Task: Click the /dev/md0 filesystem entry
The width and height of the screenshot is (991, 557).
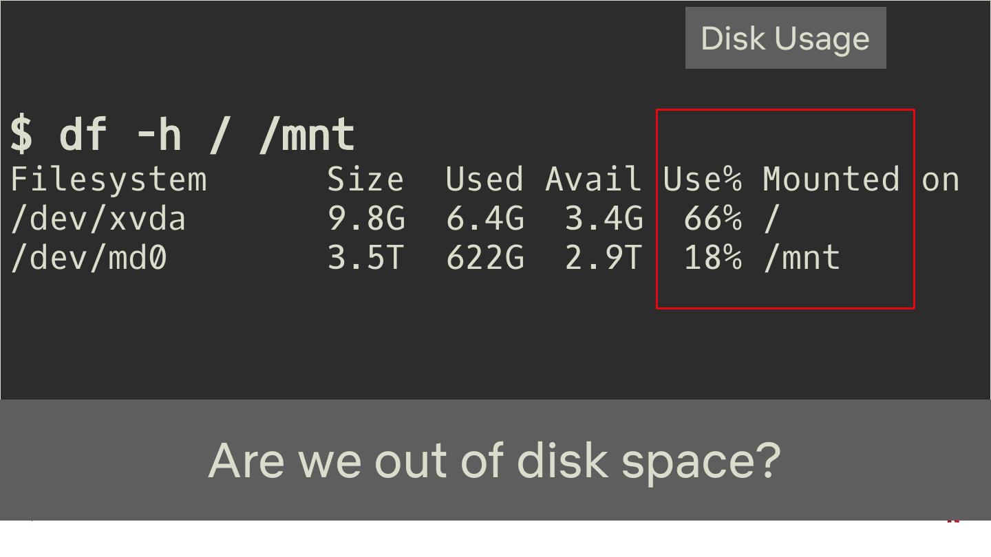Action: (x=89, y=259)
